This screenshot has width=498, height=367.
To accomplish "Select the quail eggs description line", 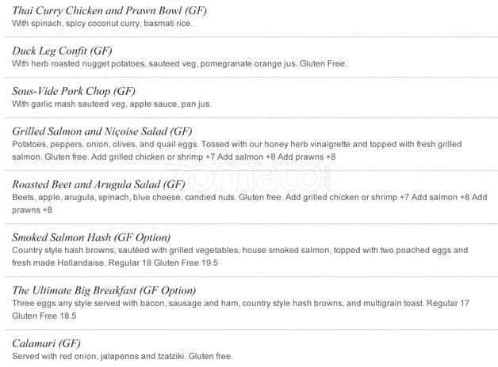I will (238, 145).
